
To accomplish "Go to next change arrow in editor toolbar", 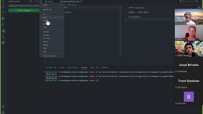I will point(187,1).
